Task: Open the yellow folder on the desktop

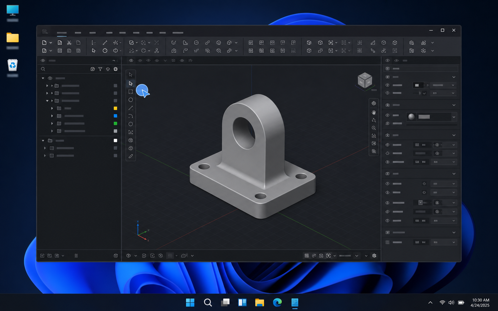Action: 13,38
